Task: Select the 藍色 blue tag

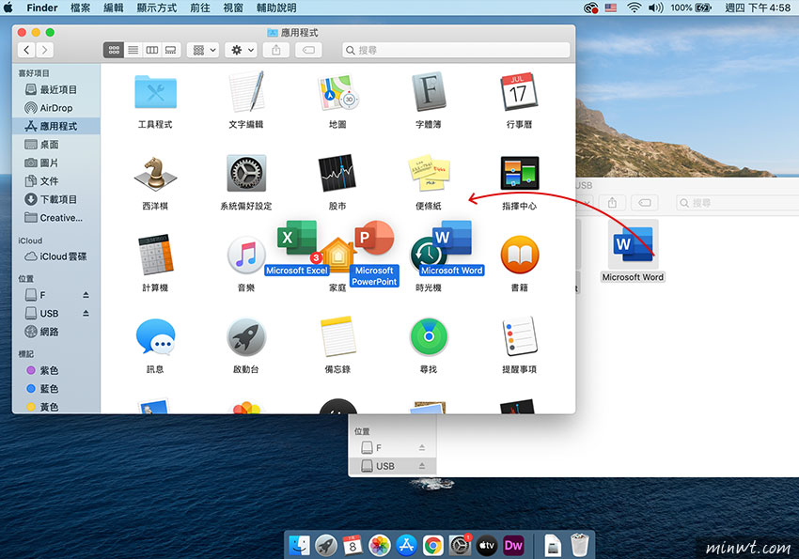Action: coord(56,388)
